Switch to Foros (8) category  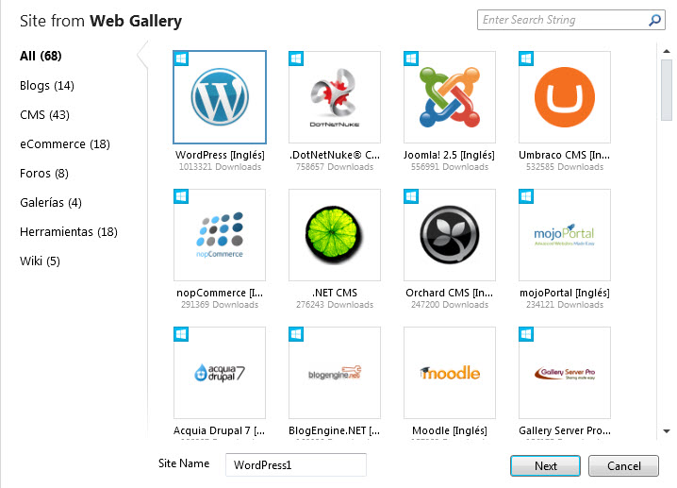tap(44, 174)
